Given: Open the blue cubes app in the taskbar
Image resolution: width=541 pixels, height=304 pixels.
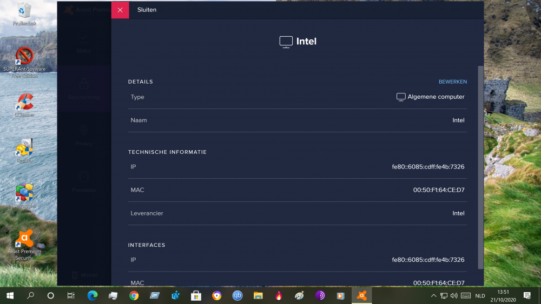Looking at the screenshot, I should click(175, 295).
